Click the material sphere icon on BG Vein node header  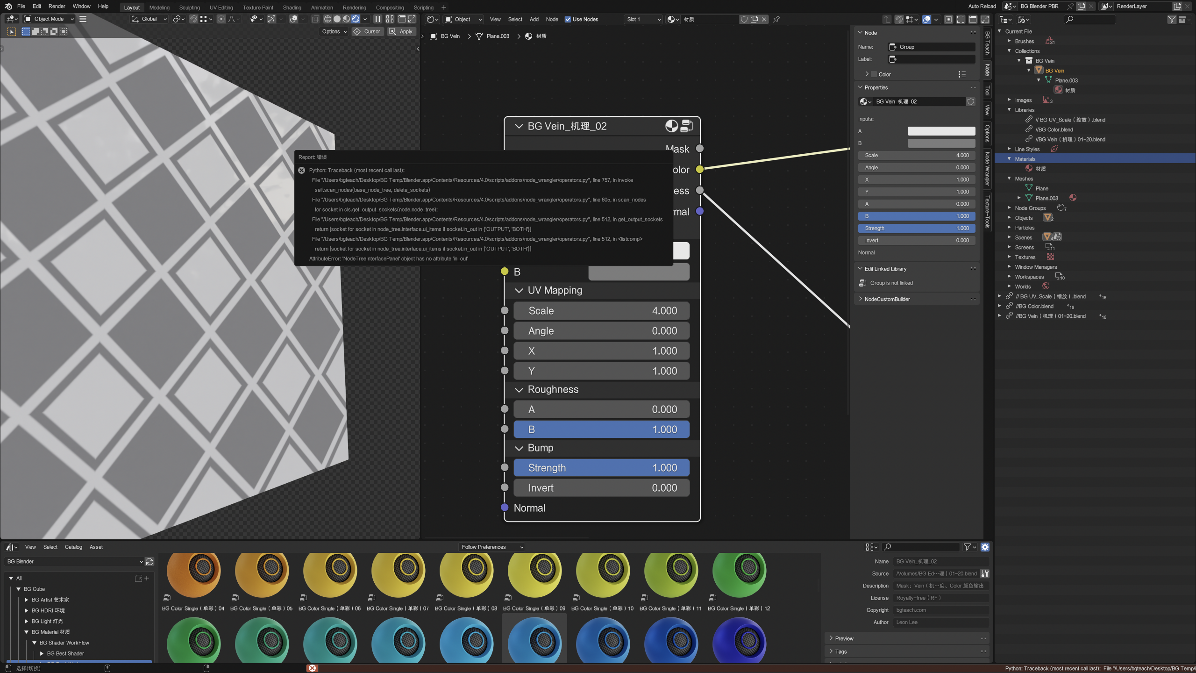pyautogui.click(x=671, y=126)
